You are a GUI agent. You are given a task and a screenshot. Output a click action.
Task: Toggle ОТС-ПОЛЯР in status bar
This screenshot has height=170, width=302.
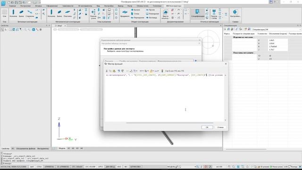pyautogui.click(x=90, y=167)
